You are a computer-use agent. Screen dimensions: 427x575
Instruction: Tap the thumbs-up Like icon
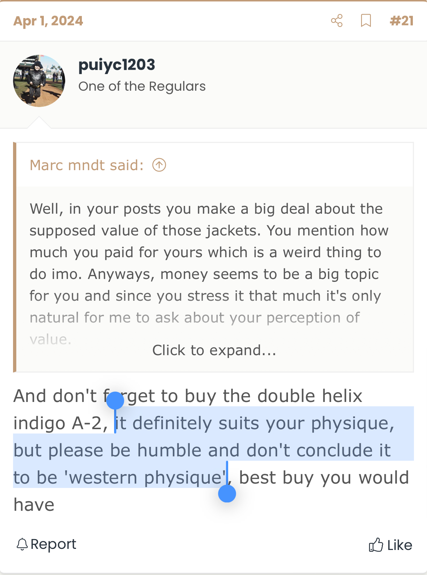[x=376, y=545]
